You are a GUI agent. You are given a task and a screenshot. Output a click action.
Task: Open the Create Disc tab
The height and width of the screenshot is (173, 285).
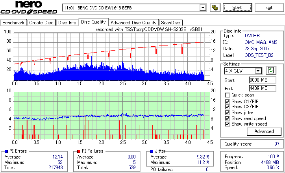[41, 23]
